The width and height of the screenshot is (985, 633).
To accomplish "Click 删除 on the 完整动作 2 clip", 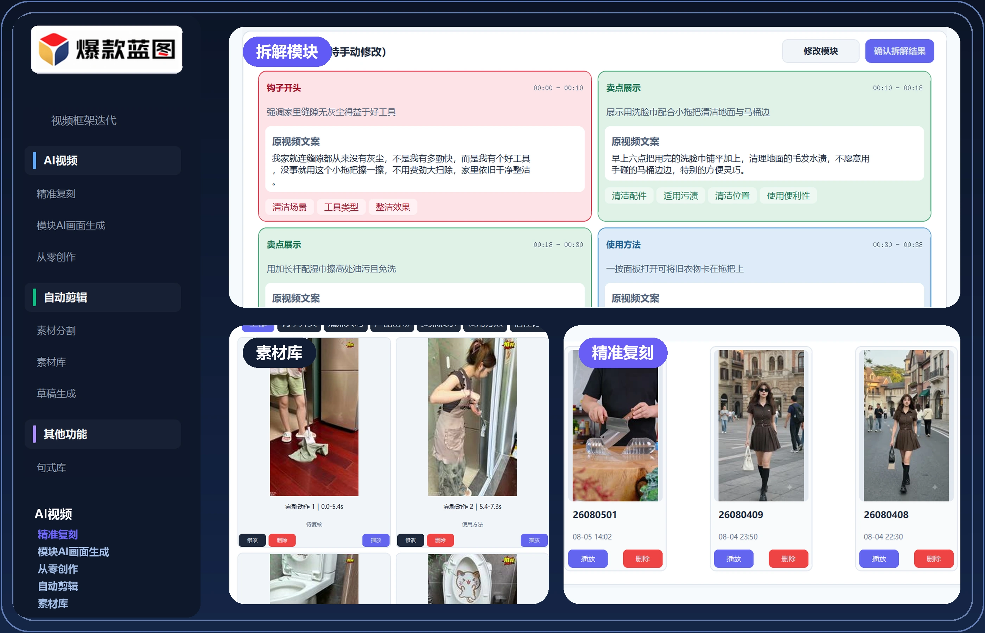I will [440, 540].
